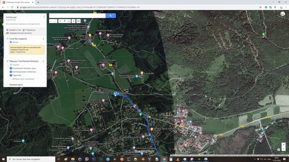This screenshot has width=289, height=162.
Task: Click pink pin at Kaiser's Landhaus
Action: point(91,130)
